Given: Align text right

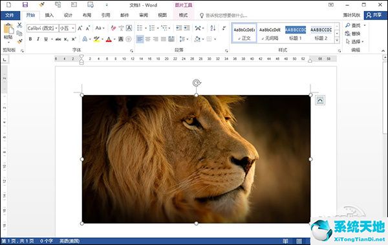Looking at the screenshot, I should (155, 39).
